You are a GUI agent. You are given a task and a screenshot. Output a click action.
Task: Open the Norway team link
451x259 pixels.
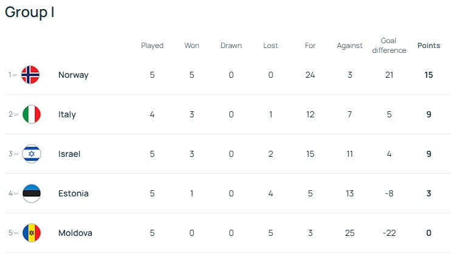(x=73, y=75)
